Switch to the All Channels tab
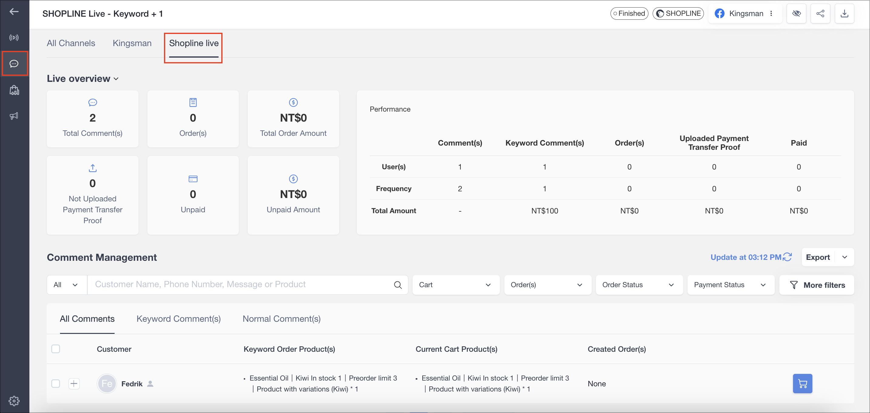Viewport: 870px width, 413px height. [71, 43]
